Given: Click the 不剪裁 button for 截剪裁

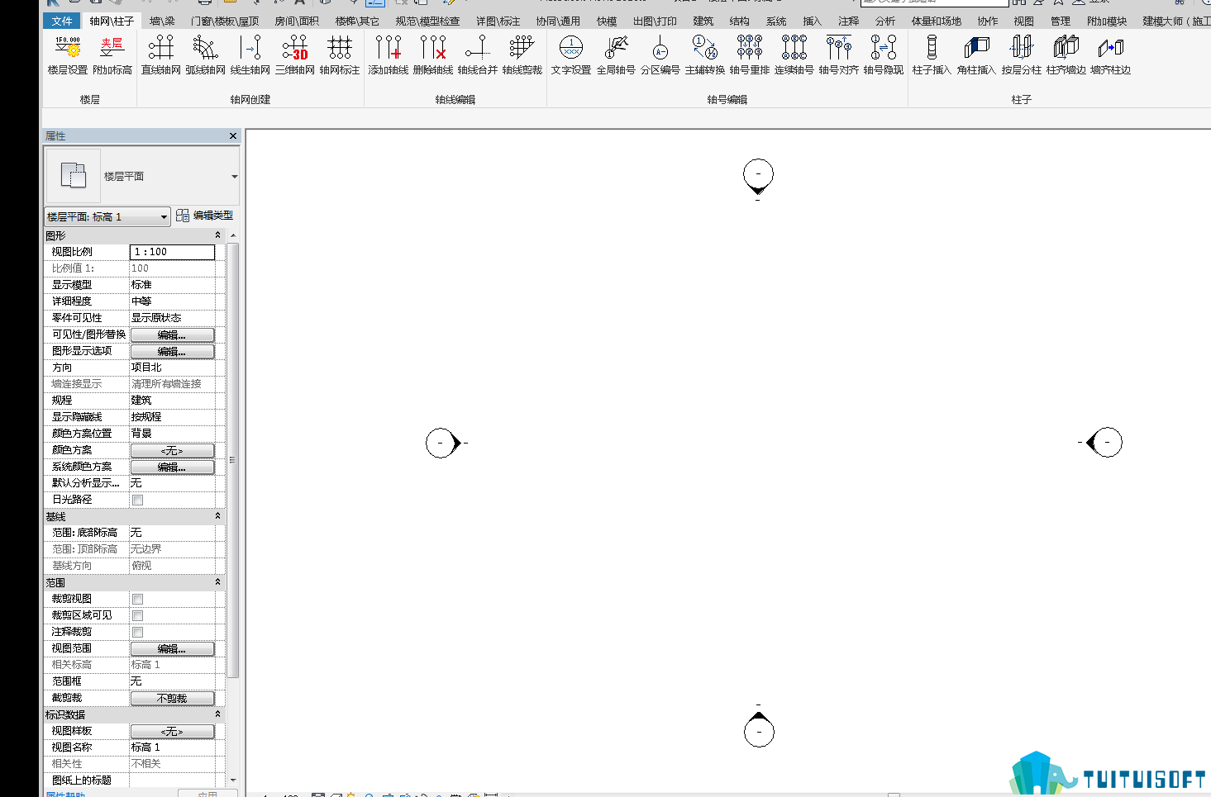Looking at the screenshot, I should click(x=172, y=698).
